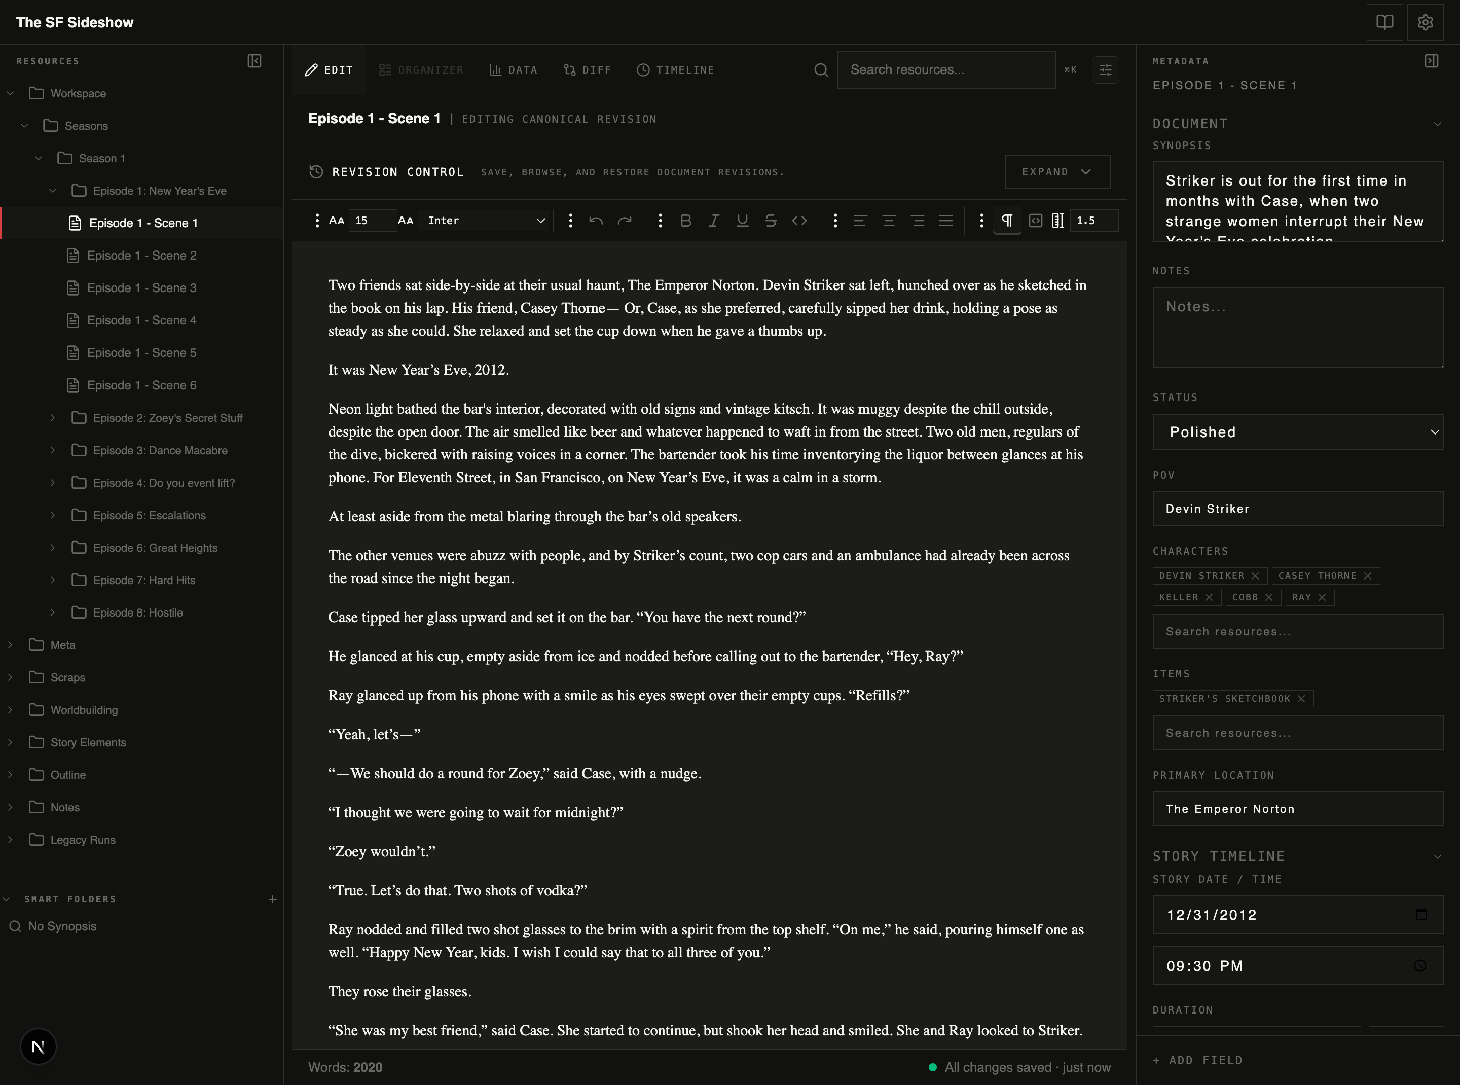Switch to the Diff tab
Viewport: 1460px width, 1085px height.
tap(587, 69)
